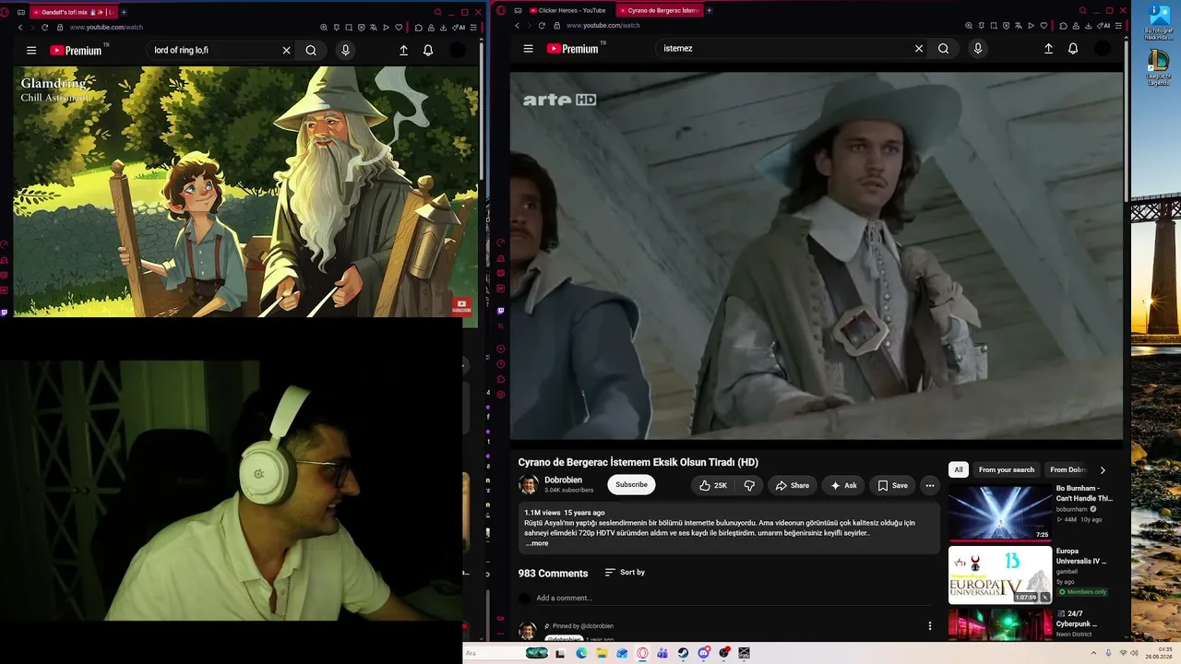The height and width of the screenshot is (664, 1181).
Task: Click the 'Add a comment...' field
Action: (x=734, y=599)
